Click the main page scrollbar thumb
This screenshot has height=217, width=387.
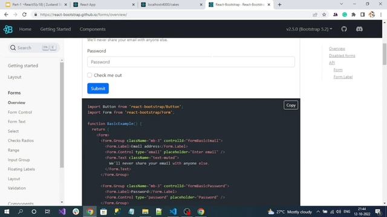(385, 54)
